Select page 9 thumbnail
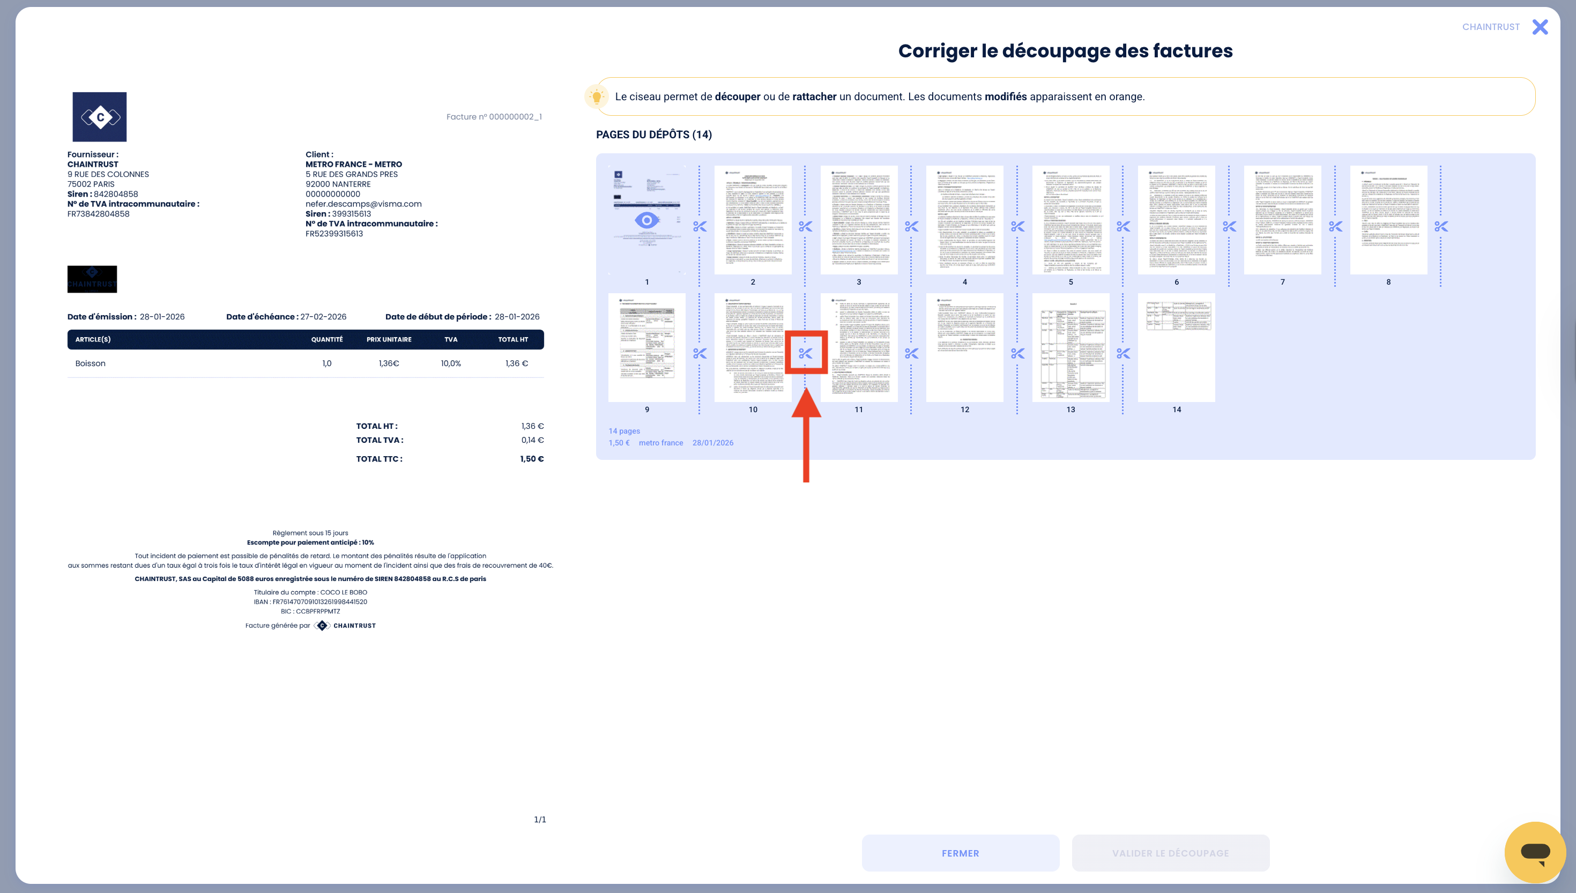The height and width of the screenshot is (893, 1576). click(646, 347)
